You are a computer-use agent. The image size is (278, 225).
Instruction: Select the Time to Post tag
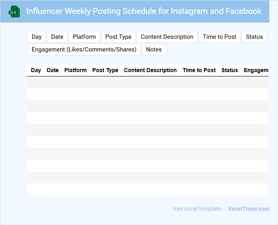click(219, 37)
